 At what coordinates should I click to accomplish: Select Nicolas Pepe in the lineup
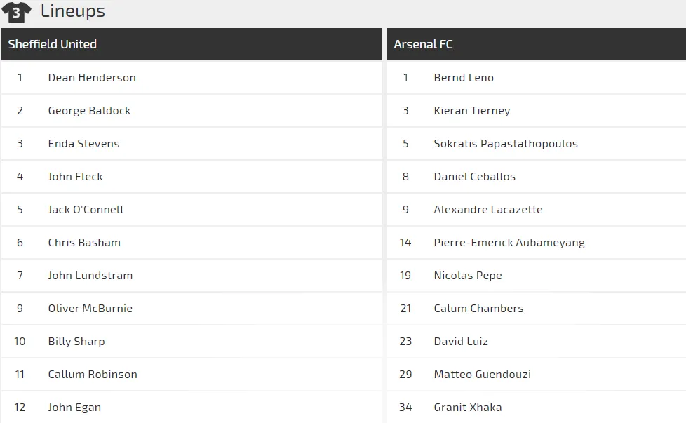pyautogui.click(x=468, y=276)
